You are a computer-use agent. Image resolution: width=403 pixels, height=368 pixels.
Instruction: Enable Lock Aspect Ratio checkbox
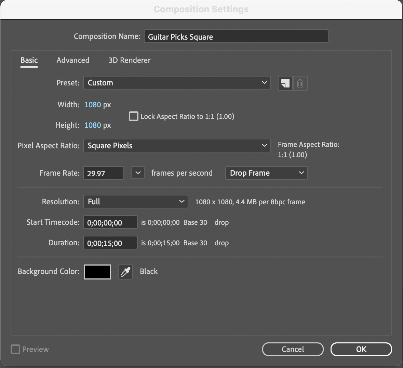(x=134, y=117)
